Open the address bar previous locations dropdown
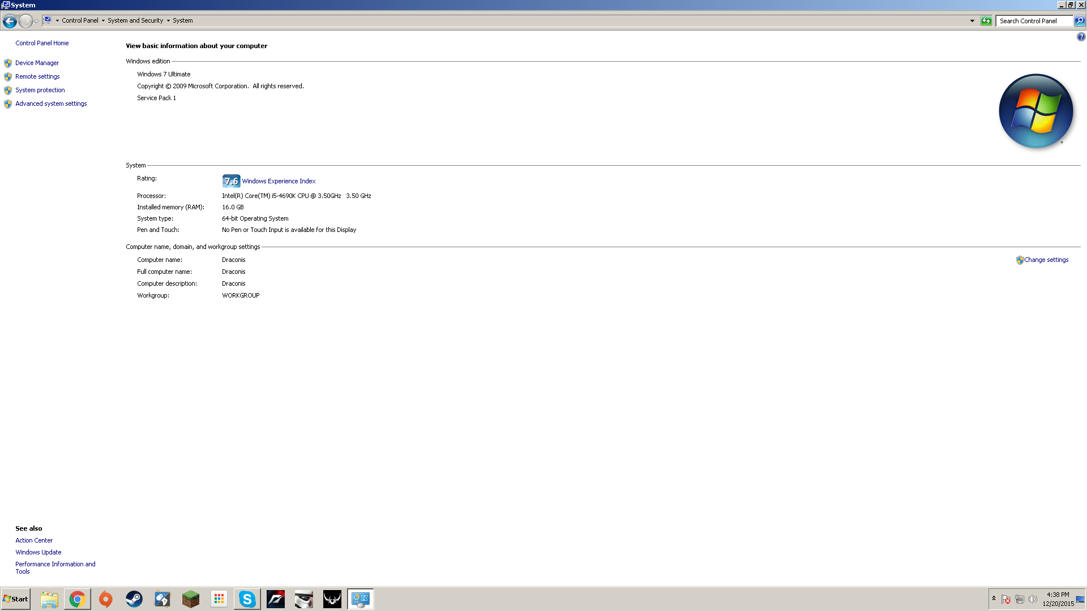The image size is (1087, 611). point(972,21)
